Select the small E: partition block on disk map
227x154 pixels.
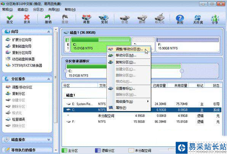point(67,44)
